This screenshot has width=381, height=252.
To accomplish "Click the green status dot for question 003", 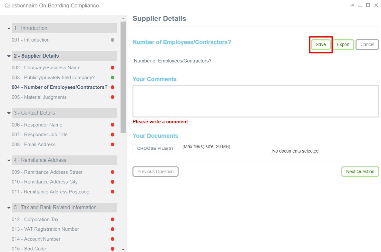I will 112,78.
